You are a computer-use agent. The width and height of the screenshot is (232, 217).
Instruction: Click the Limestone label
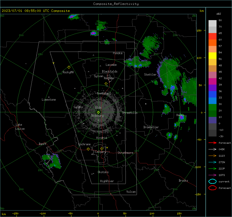[49, 100]
